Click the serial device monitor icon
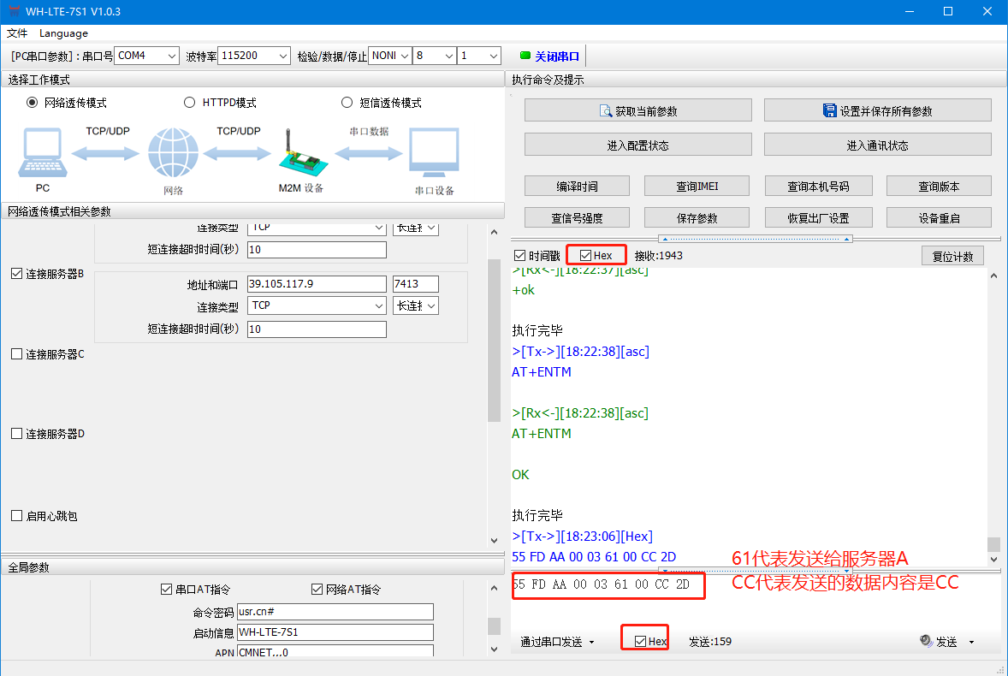 click(434, 154)
